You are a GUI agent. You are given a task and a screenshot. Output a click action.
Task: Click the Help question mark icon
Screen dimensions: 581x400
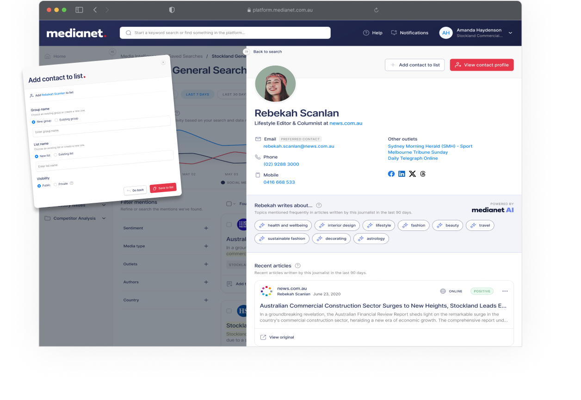pyautogui.click(x=365, y=33)
